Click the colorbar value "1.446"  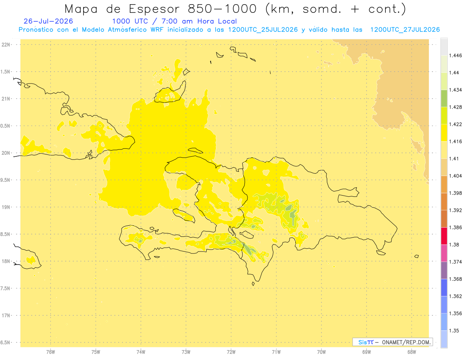tap(456, 55)
